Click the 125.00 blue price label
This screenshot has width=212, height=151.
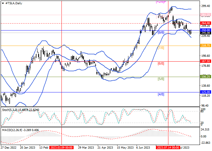click(206, 92)
